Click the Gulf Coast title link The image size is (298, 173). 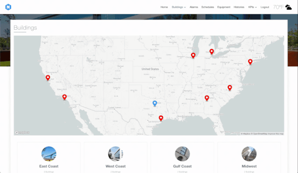click(x=182, y=166)
